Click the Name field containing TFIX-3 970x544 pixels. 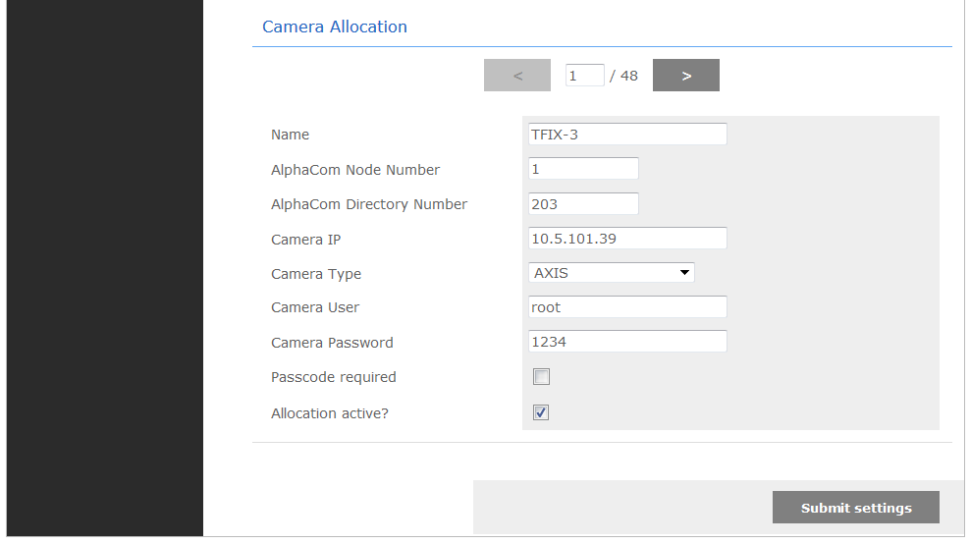(627, 135)
